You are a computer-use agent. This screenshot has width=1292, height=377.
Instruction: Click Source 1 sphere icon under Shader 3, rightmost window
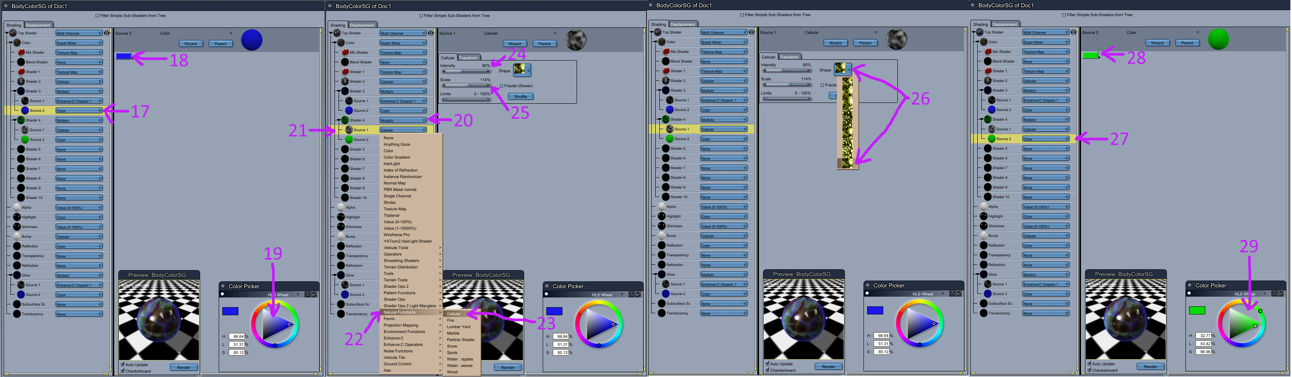click(x=991, y=100)
